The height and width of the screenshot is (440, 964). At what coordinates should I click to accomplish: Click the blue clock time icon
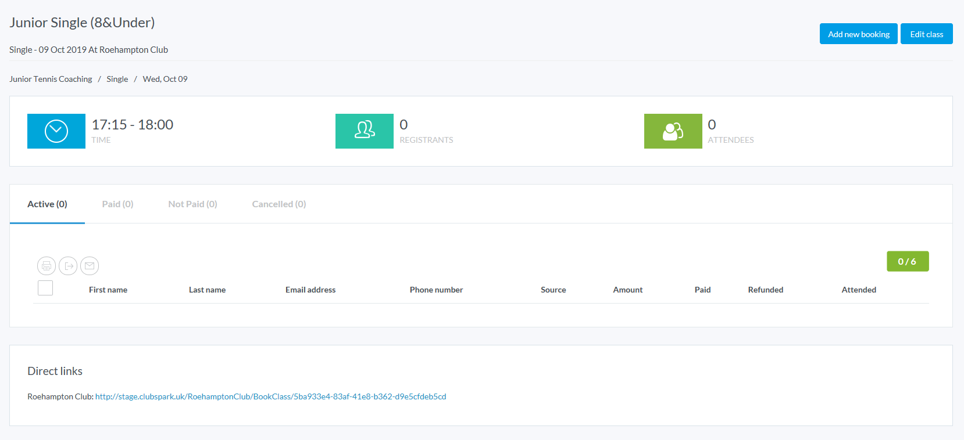click(x=56, y=131)
